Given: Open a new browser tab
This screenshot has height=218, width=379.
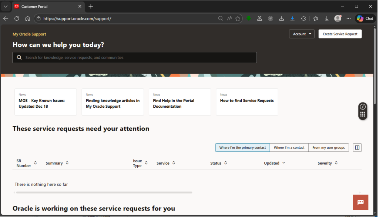Looking at the screenshot, I should pos(91,7).
